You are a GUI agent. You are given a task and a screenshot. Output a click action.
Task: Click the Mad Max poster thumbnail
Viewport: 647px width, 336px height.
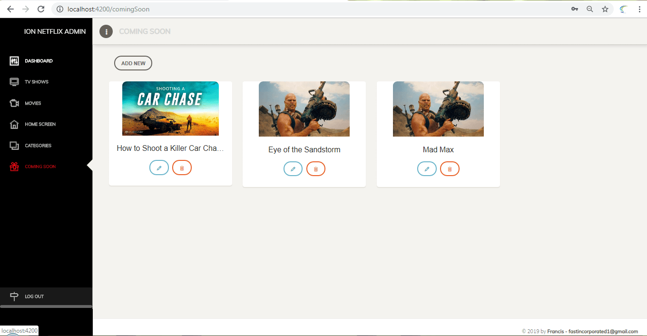[438, 109]
